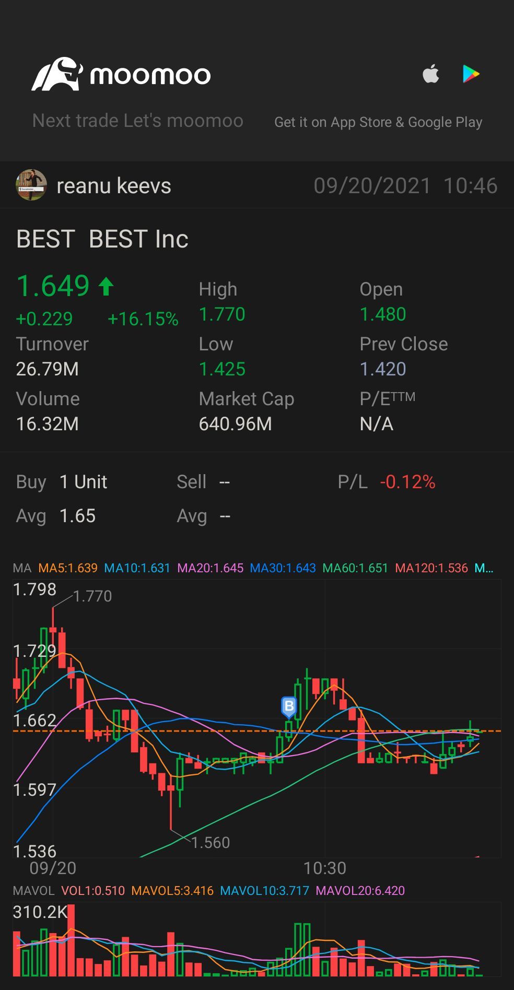This screenshot has width=514, height=990.
Task: Tap the 310.2K volume axis label
Action: point(40,912)
